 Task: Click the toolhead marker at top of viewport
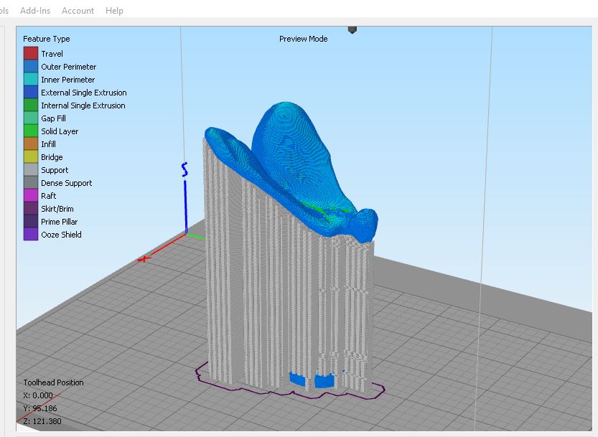tap(352, 30)
